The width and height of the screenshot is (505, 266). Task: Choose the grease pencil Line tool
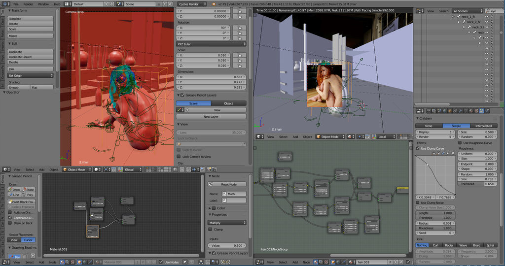pyautogui.click(x=15, y=195)
